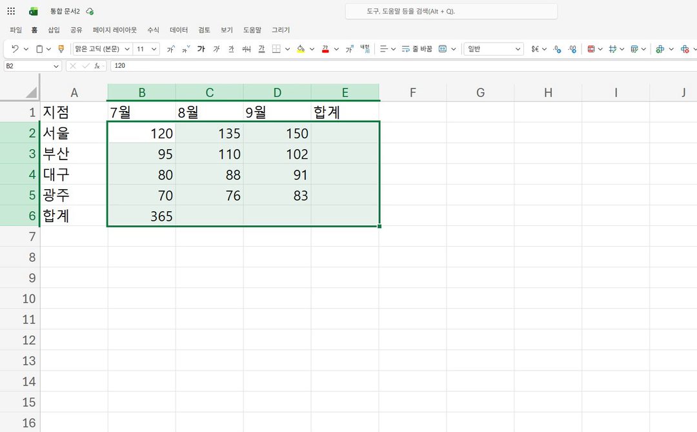
Task: Select the Format Painter icon
Action: point(61,49)
